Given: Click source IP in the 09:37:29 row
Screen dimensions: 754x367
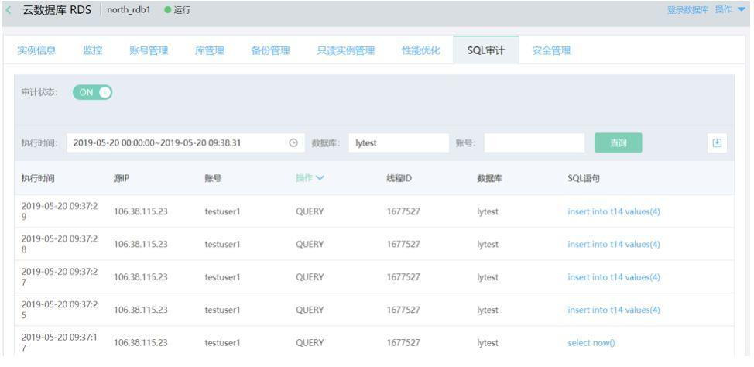Looking at the screenshot, I should (141, 211).
